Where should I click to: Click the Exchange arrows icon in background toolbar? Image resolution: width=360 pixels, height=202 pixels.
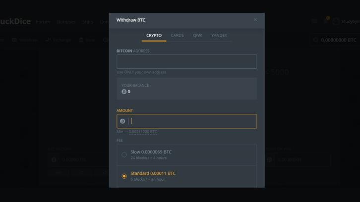click(48, 40)
